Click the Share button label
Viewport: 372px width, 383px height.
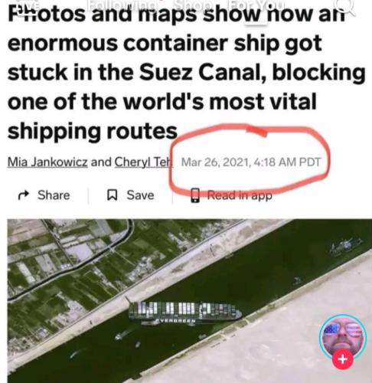54,195
